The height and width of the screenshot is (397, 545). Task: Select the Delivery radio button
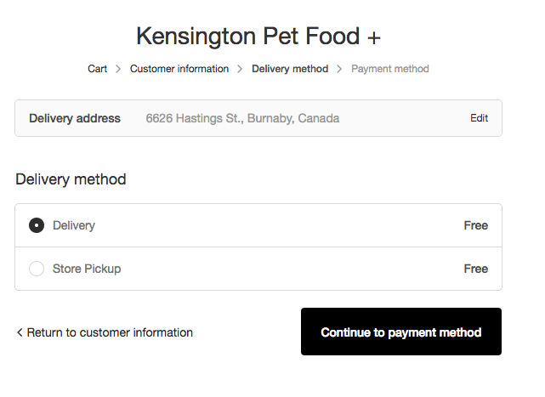pyautogui.click(x=37, y=225)
